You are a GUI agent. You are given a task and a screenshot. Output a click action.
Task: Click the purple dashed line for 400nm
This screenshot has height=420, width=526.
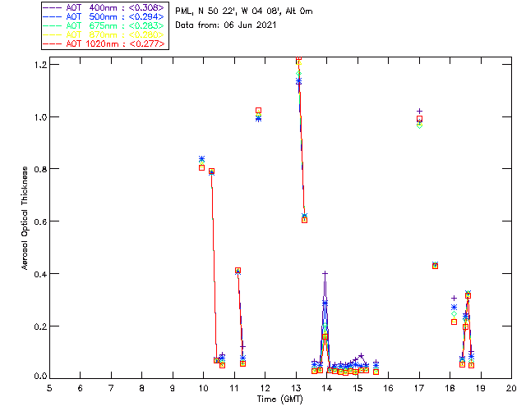coord(53,7)
